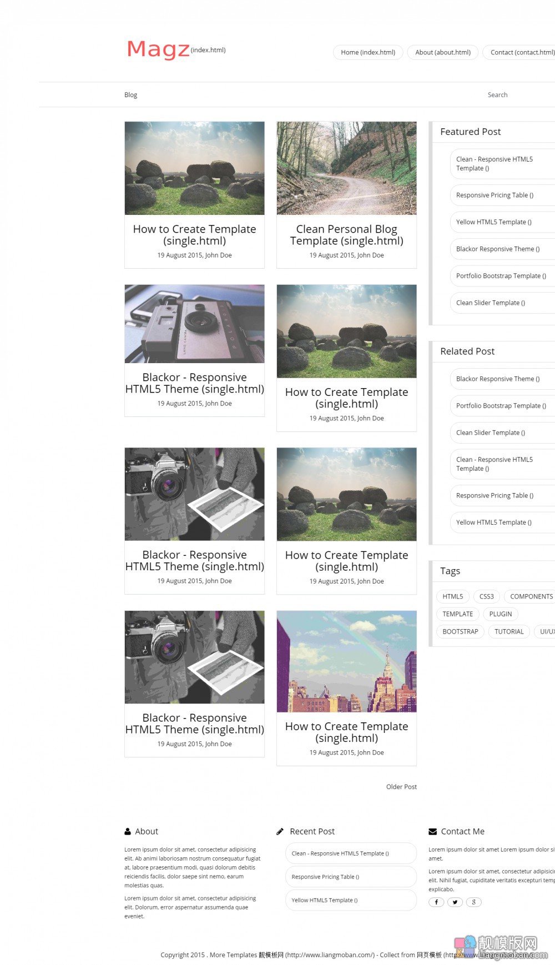Click the city rainbow post thumbnail

pos(347,661)
